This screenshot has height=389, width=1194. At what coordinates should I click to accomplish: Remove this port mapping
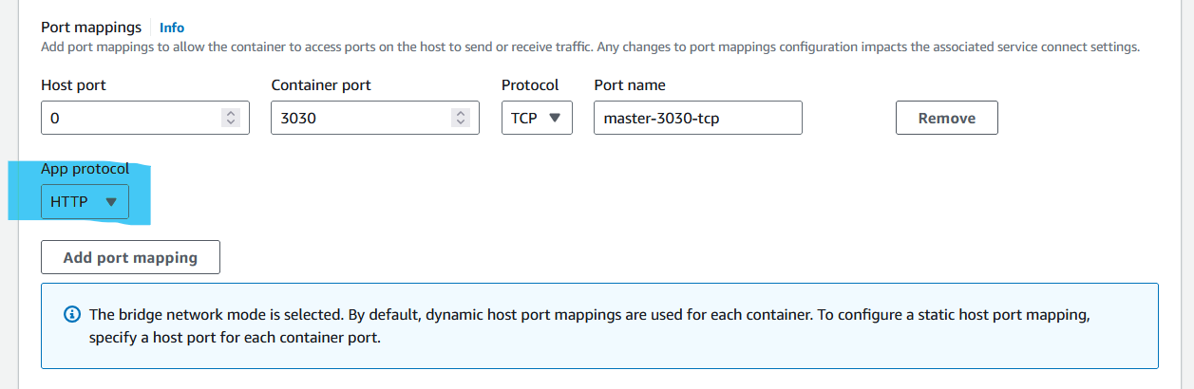947,118
